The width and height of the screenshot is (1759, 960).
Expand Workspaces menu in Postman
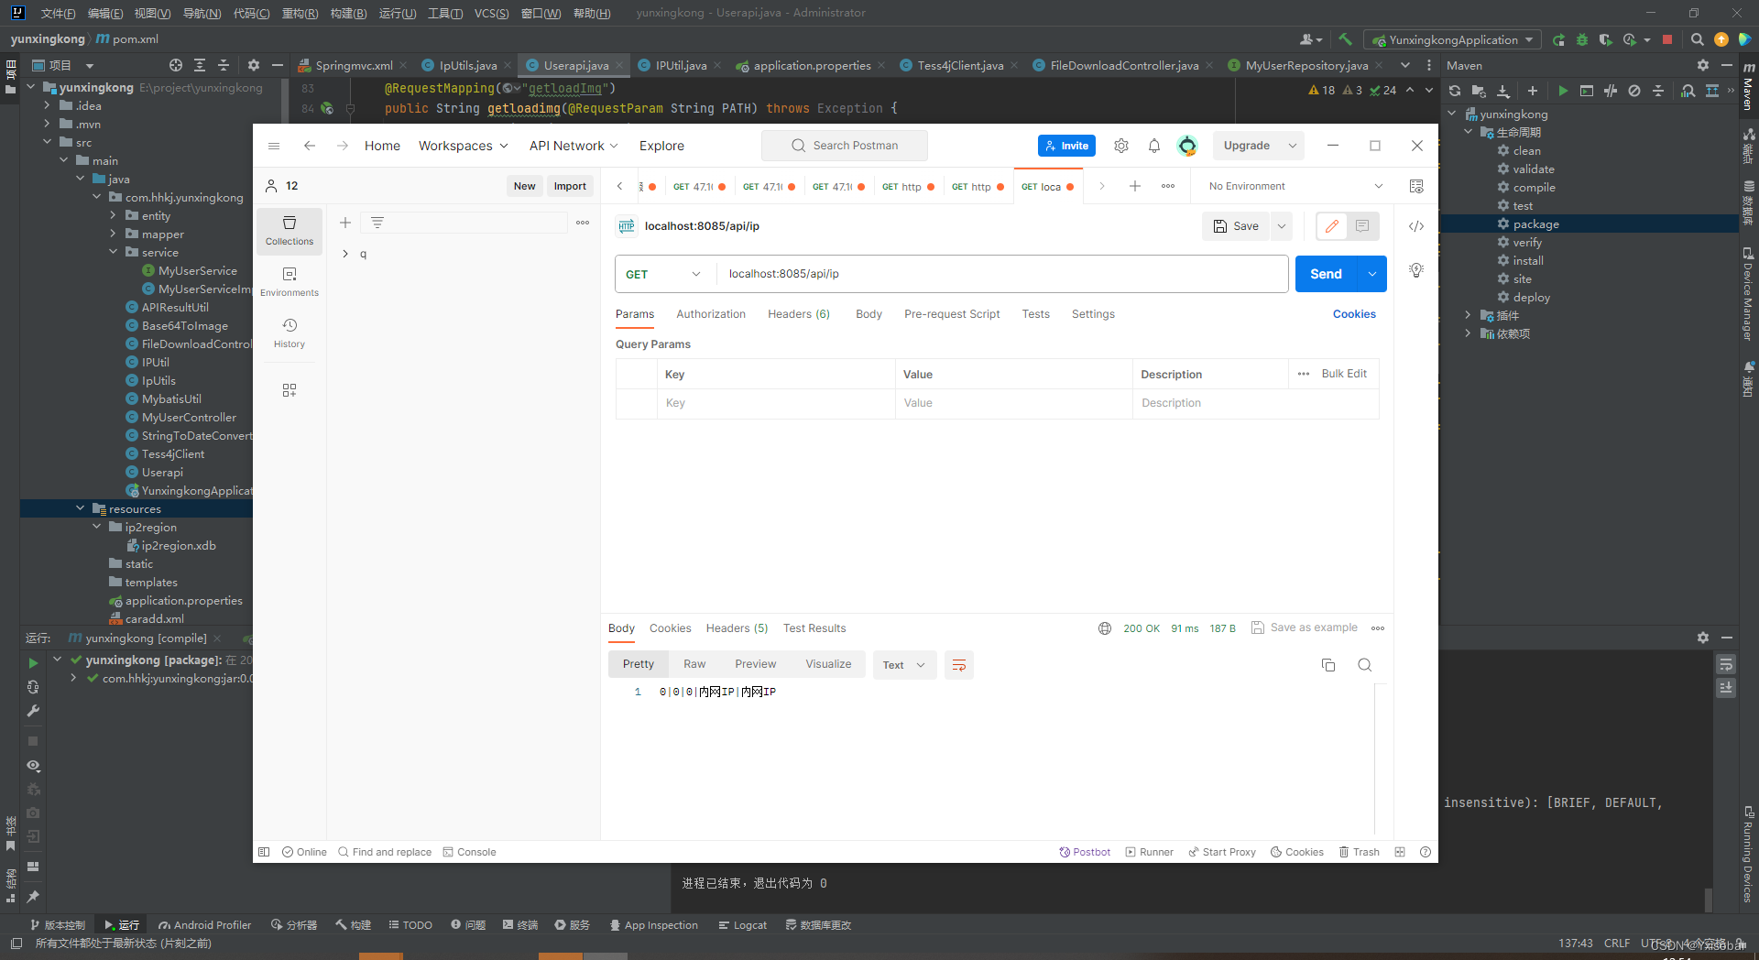click(x=464, y=146)
